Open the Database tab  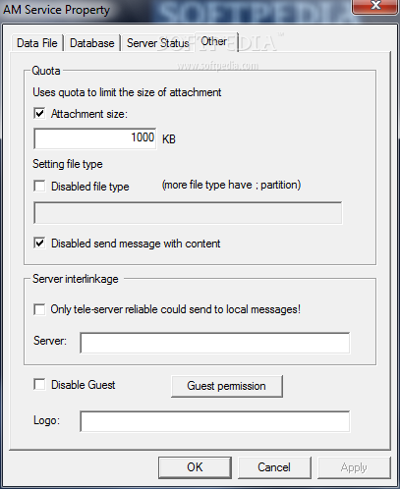click(92, 43)
